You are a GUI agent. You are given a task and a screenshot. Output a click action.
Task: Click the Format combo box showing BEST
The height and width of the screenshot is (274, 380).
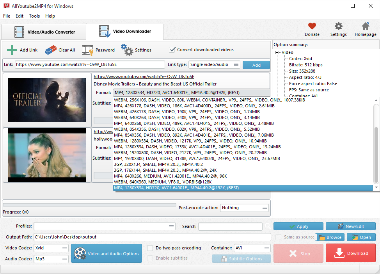click(x=192, y=93)
